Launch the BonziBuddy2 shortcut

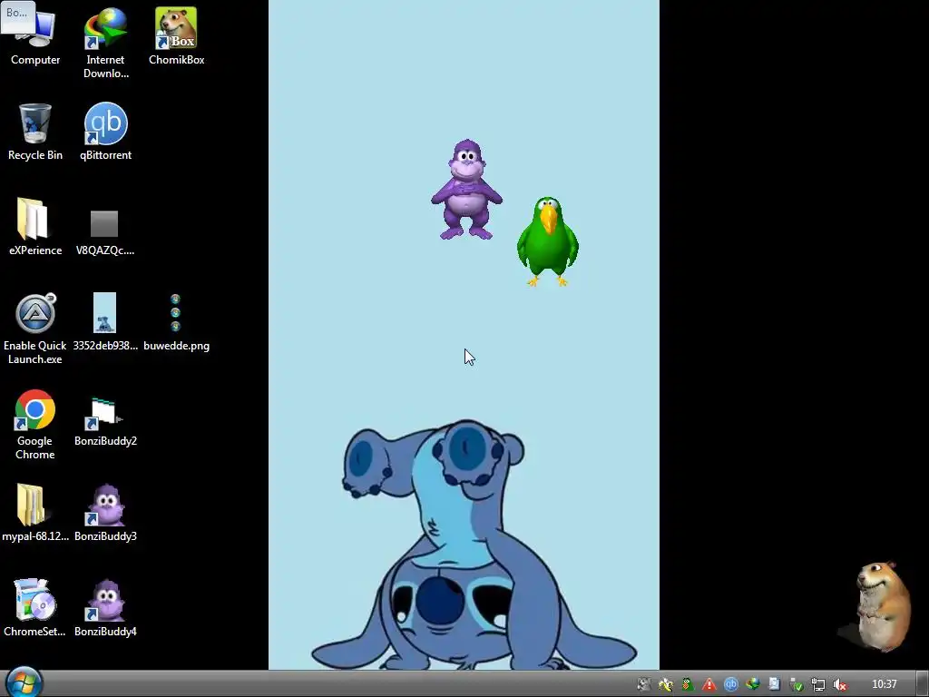105,421
